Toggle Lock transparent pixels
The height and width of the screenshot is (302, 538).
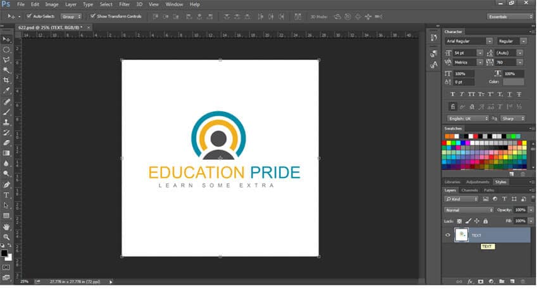tap(459, 221)
